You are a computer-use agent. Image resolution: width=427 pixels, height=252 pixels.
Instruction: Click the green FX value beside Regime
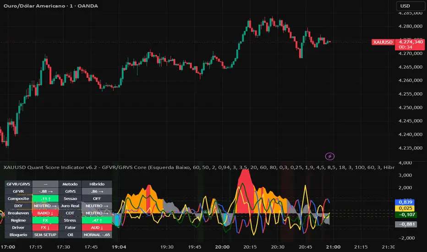pyautogui.click(x=45, y=220)
